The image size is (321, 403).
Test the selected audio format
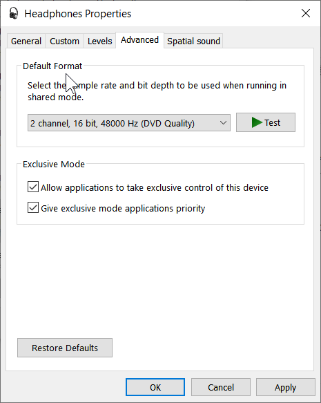click(266, 122)
